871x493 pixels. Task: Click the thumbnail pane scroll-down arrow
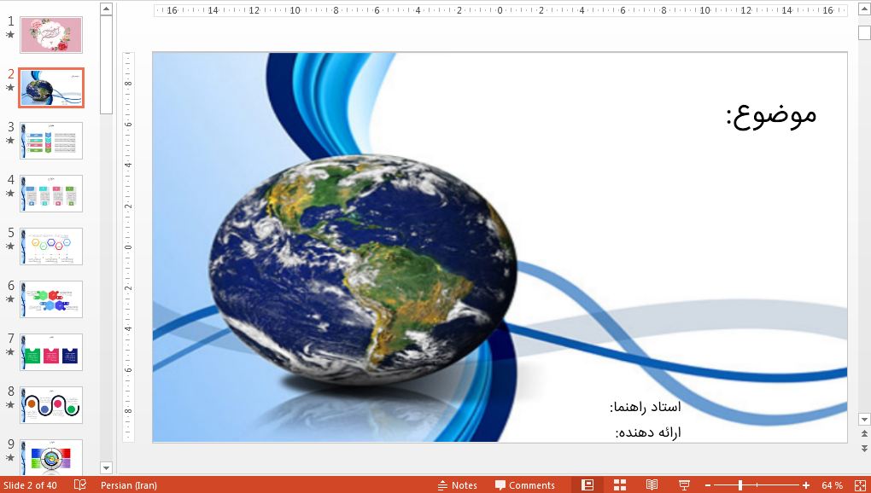(106, 467)
